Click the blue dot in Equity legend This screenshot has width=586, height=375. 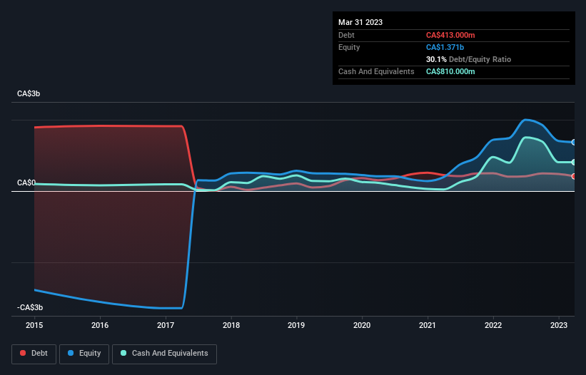pos(71,353)
